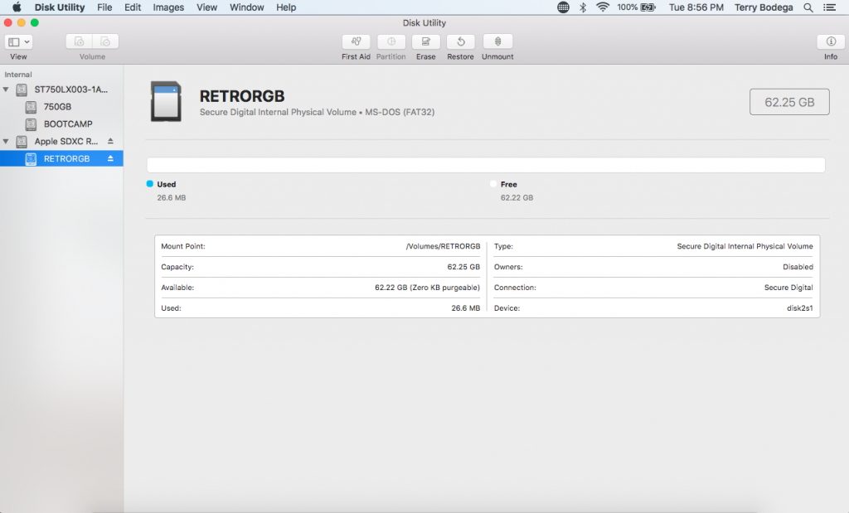The image size is (849, 513).
Task: Unmount the selected volume via toolbar
Action: tap(497, 41)
